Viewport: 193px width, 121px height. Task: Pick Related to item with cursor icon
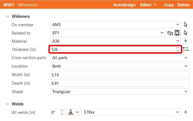click(x=186, y=33)
